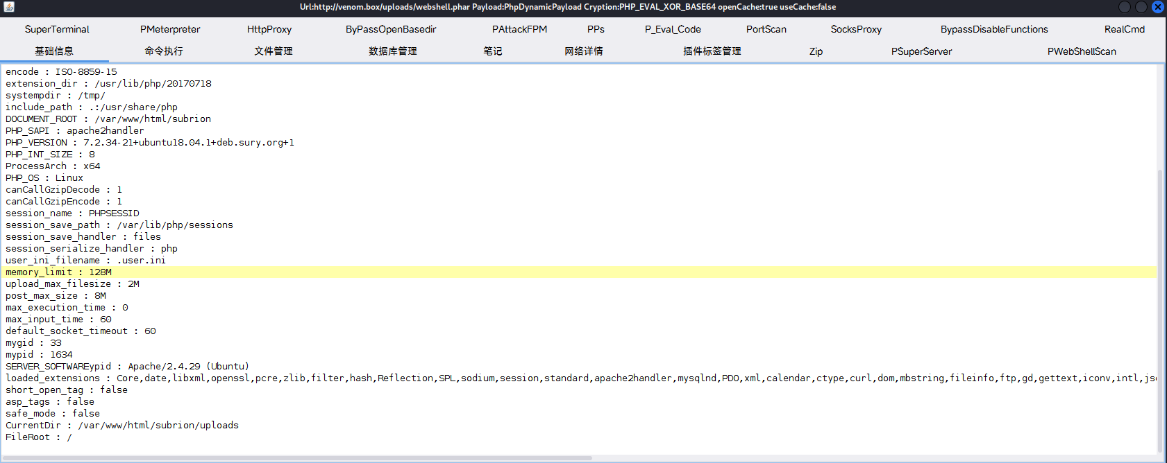Click the 'user_ini_filename : .user.ini' line
The height and width of the screenshot is (463, 1167).
[x=86, y=261]
